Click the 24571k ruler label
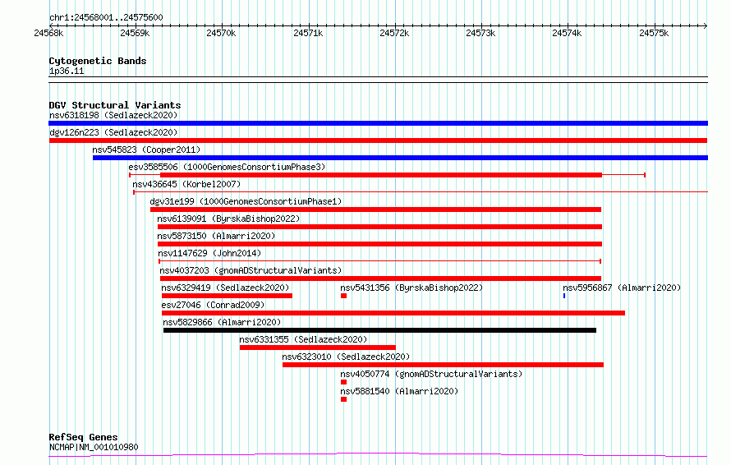Image resolution: width=731 pixels, height=465 pixels. pyautogui.click(x=308, y=33)
